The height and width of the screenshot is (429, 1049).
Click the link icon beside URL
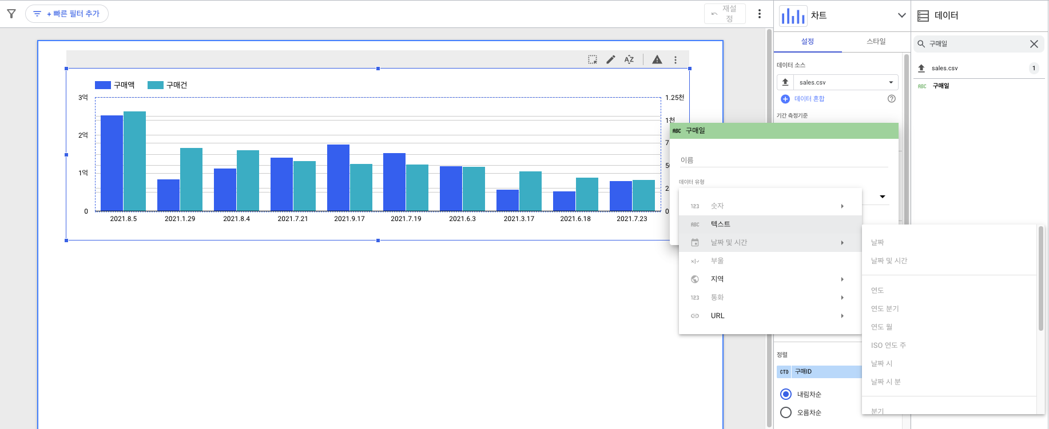[x=695, y=316]
